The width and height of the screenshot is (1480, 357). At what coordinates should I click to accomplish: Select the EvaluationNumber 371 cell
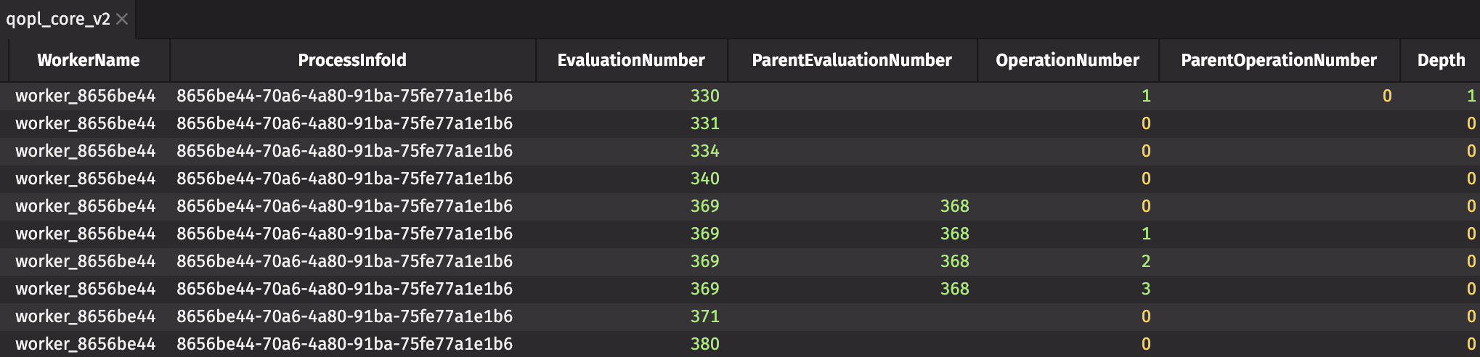pyautogui.click(x=704, y=316)
